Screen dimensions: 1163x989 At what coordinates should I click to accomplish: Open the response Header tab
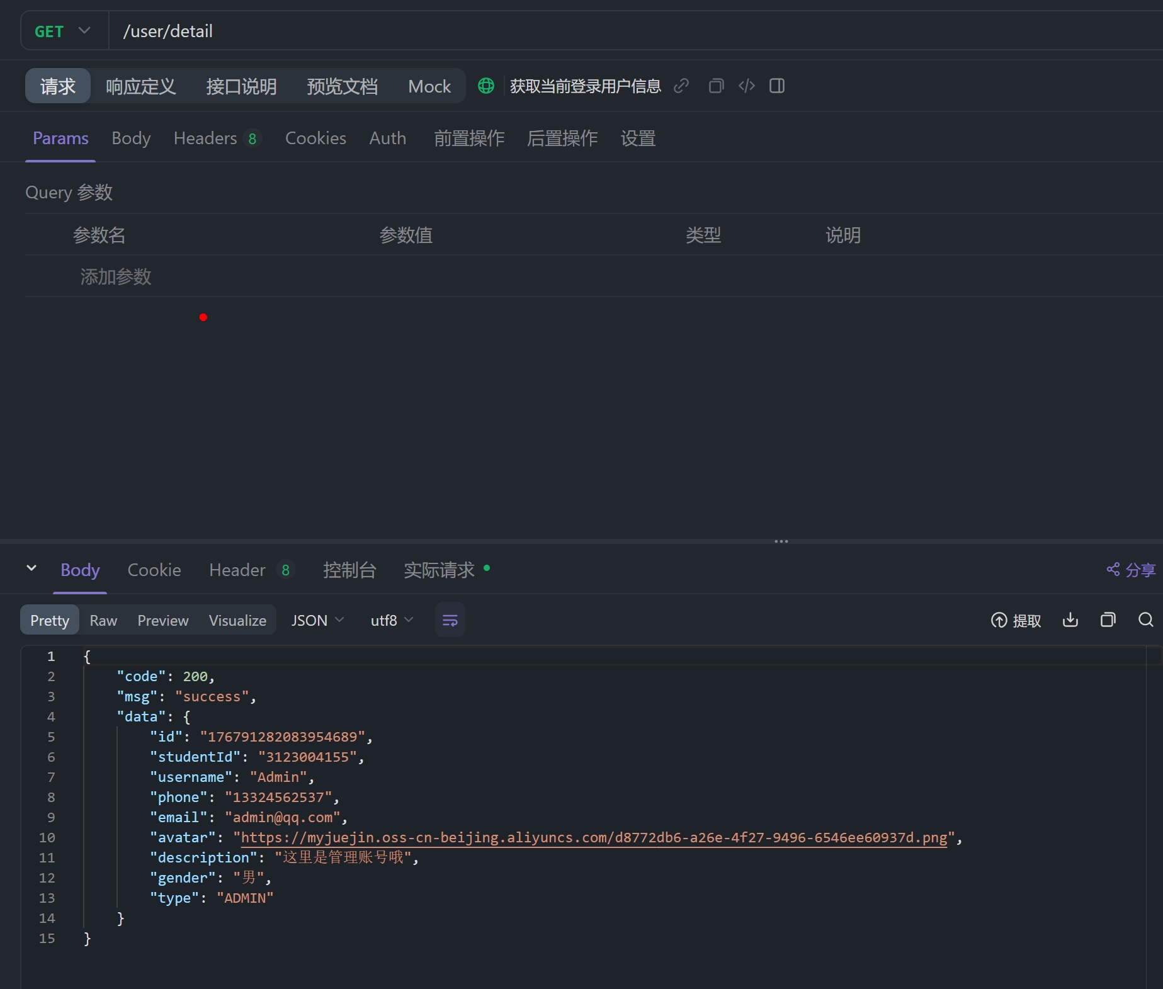pos(251,570)
